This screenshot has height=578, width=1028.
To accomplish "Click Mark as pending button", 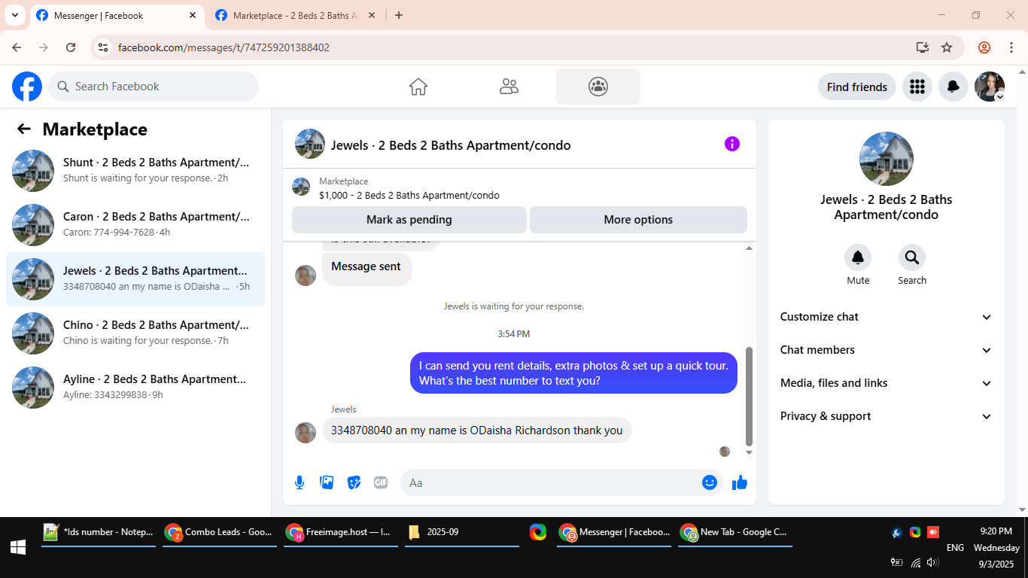I will tap(409, 220).
